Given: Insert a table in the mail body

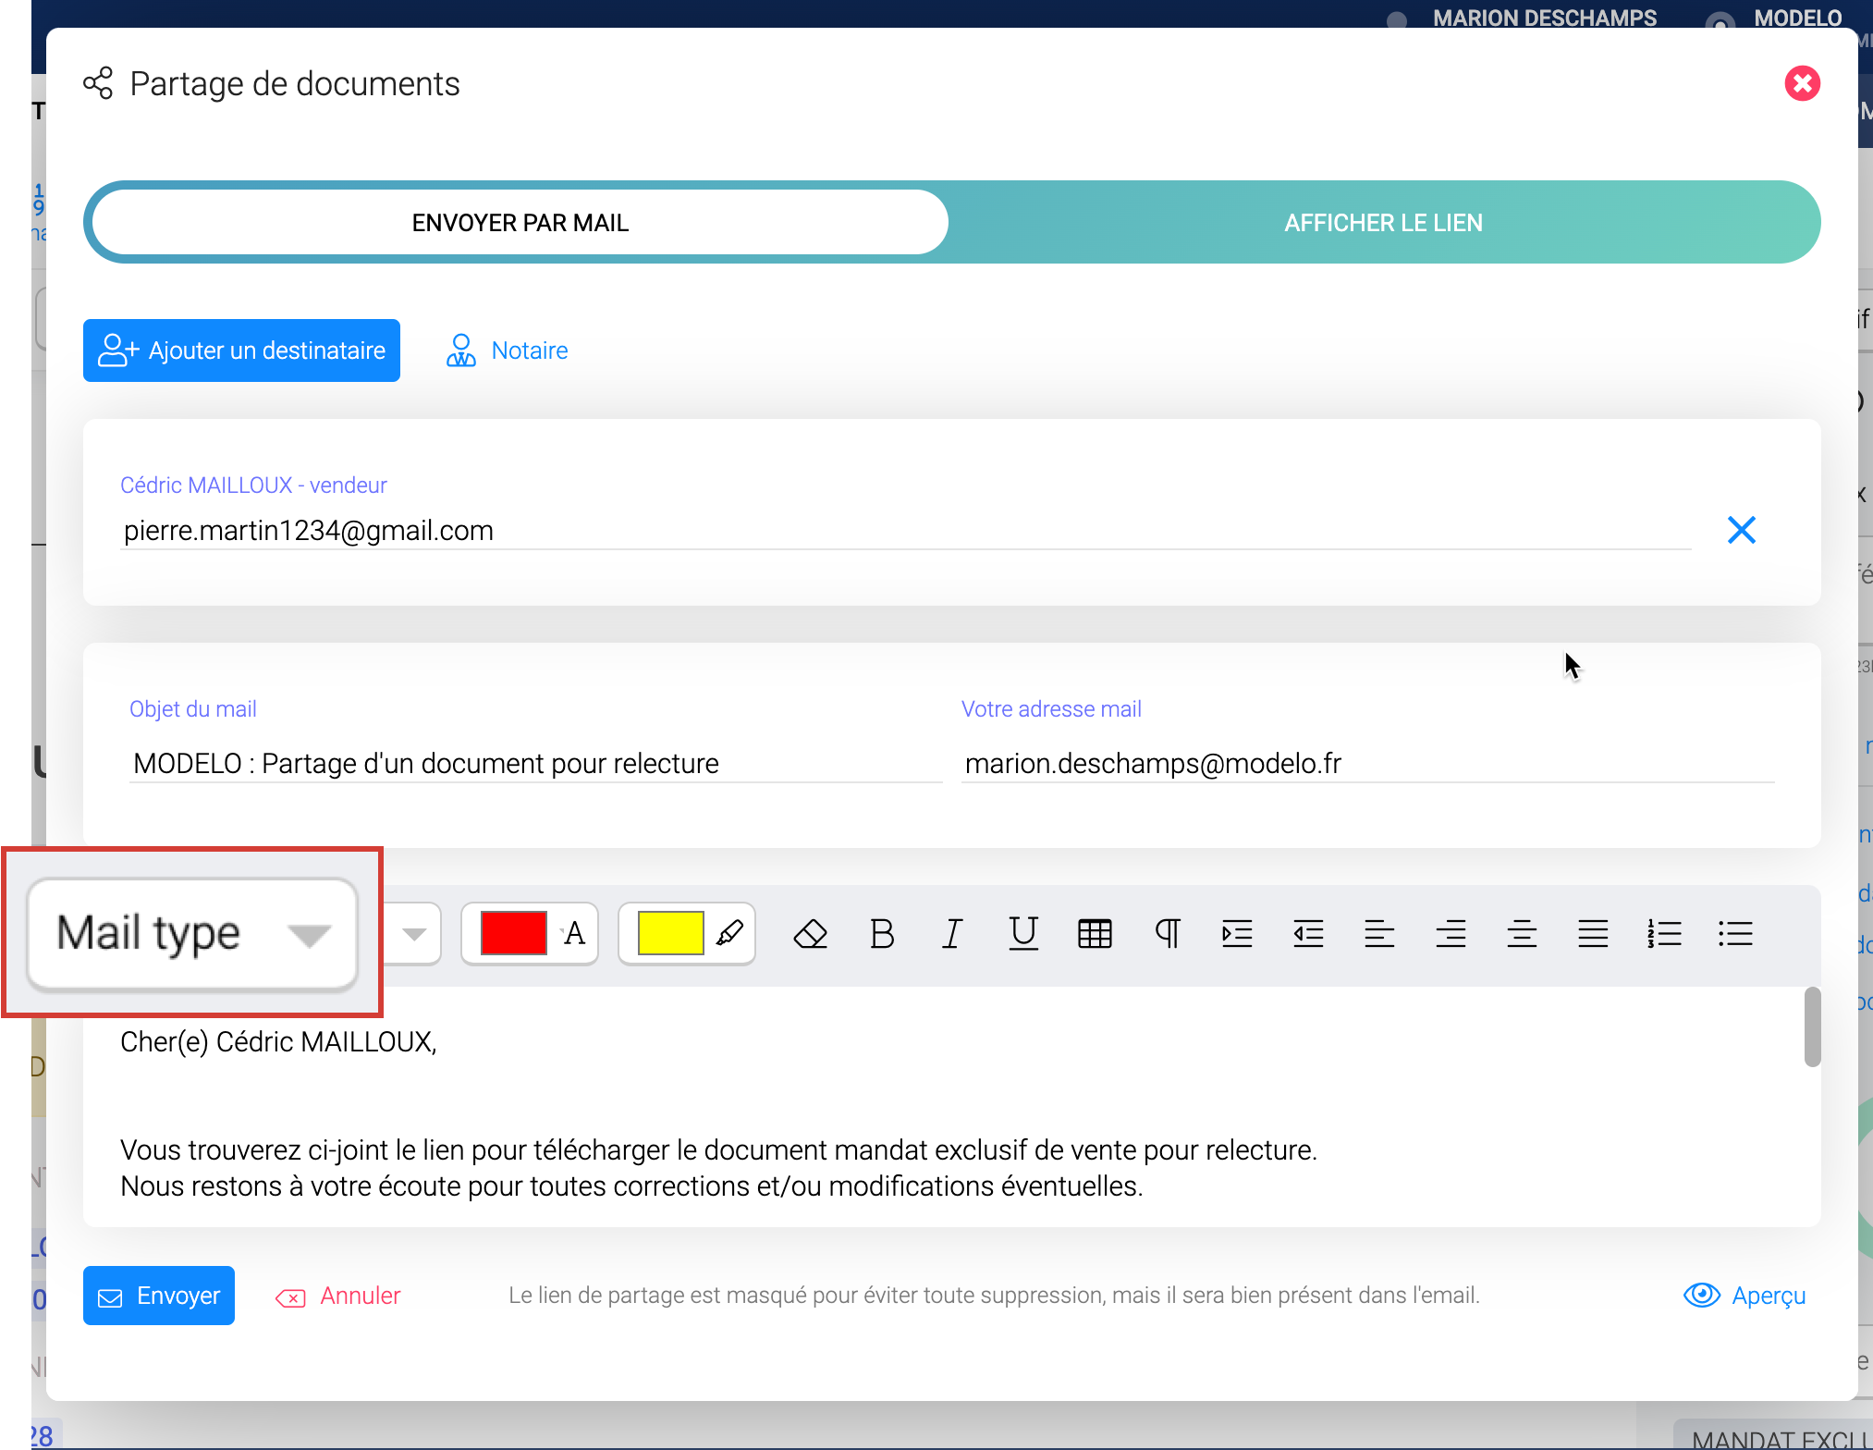Looking at the screenshot, I should click(1095, 934).
